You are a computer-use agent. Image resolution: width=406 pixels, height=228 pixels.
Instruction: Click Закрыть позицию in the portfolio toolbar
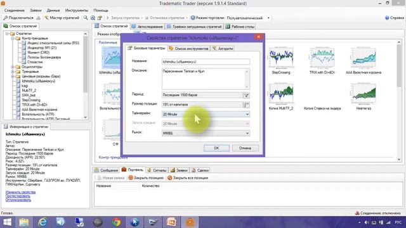pyautogui.click(x=146, y=178)
